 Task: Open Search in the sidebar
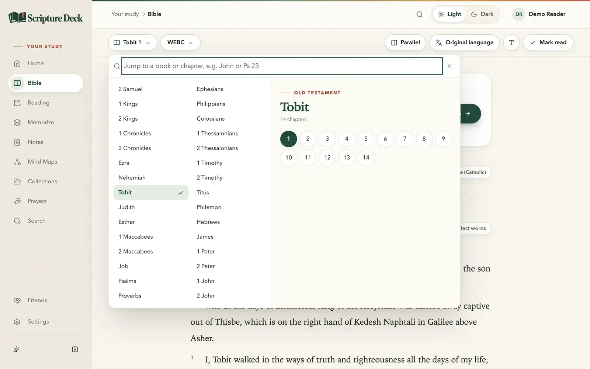pyautogui.click(x=46, y=221)
